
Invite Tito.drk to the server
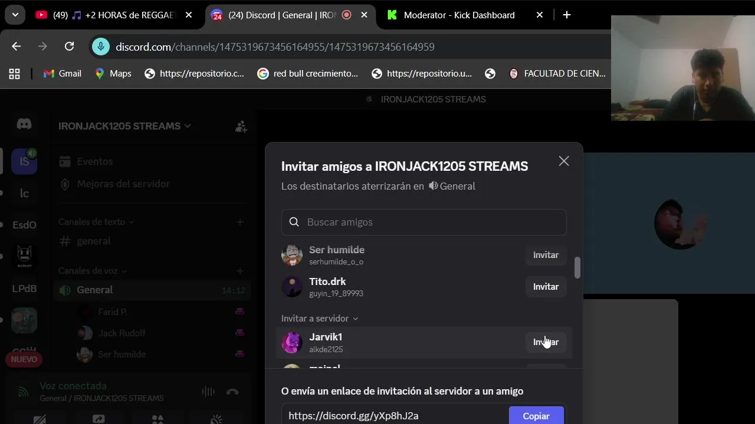[546, 287]
